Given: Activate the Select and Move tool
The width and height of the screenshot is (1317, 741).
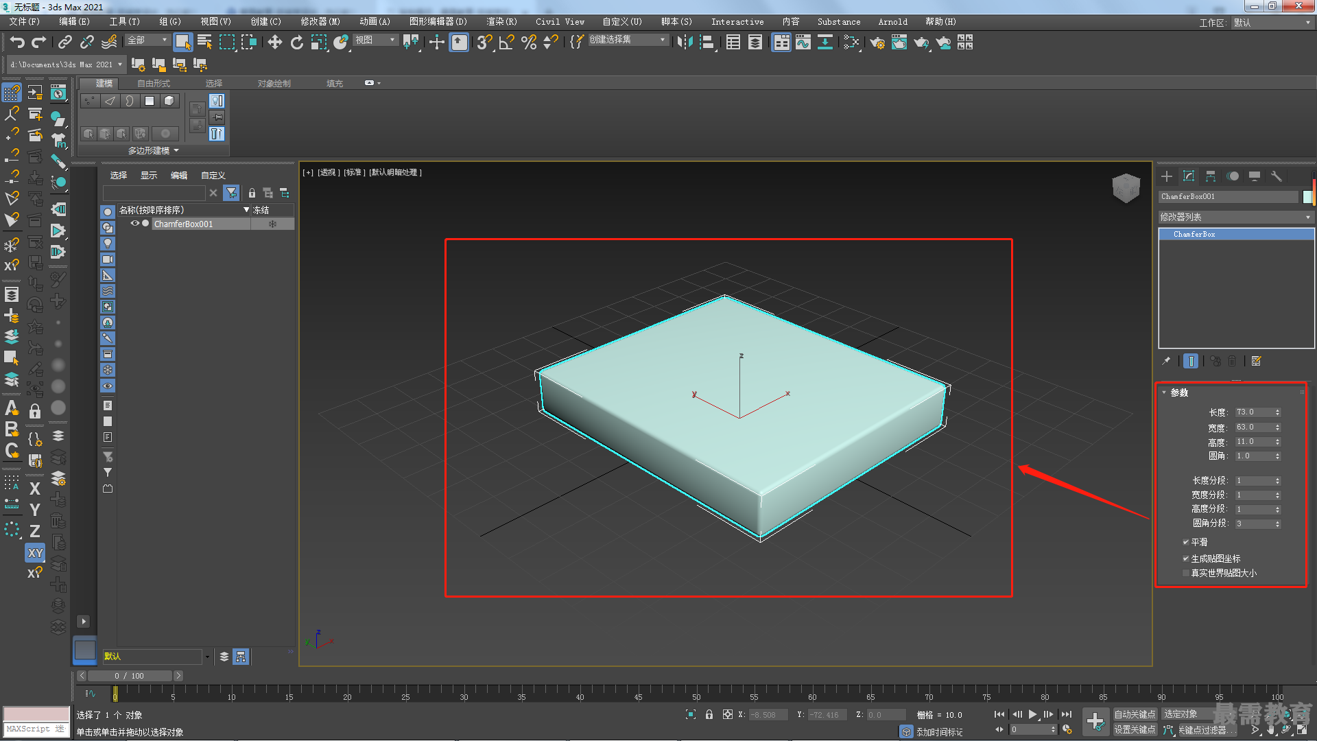Looking at the screenshot, I should [275, 43].
